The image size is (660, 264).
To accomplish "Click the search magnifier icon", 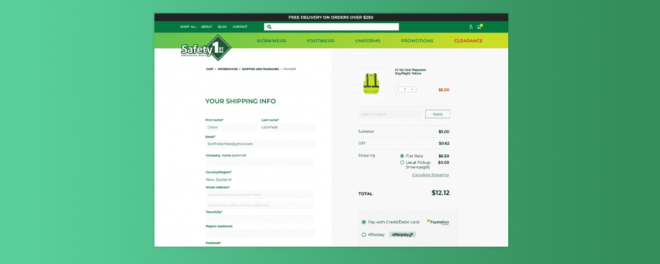I will pyautogui.click(x=269, y=26).
